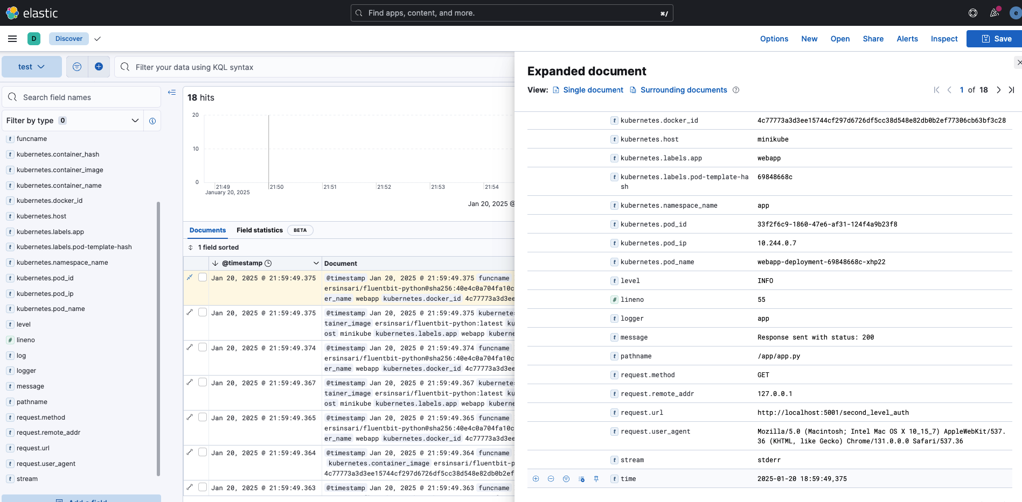Filter for value on time row
Screen dimensions: 1022x502
click(536, 479)
